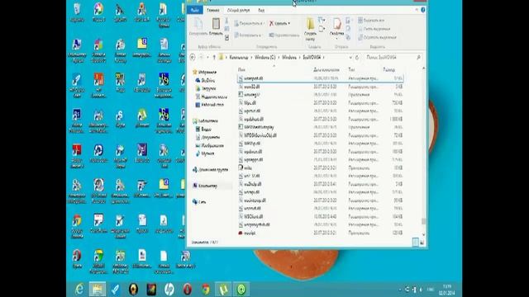
Task: Click the Copy (Копировать) icon in the ribbon
Action: click(x=198, y=24)
